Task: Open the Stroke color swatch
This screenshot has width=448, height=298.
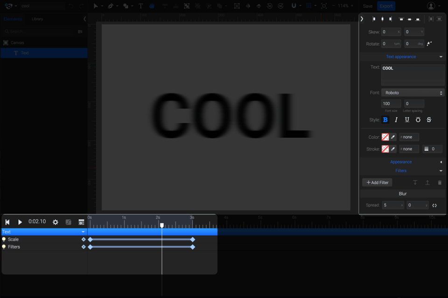Action: (x=385, y=149)
